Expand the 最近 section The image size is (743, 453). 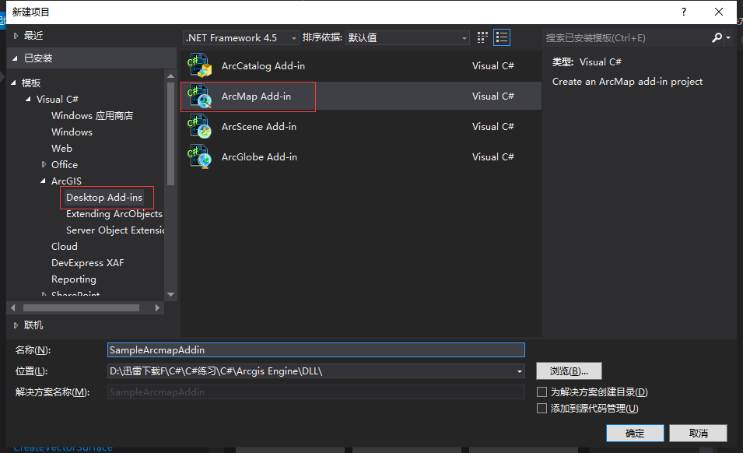pos(16,36)
